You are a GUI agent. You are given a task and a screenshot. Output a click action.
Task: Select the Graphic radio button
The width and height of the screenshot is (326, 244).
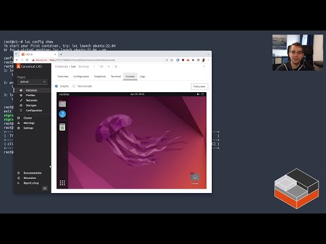pos(56,86)
